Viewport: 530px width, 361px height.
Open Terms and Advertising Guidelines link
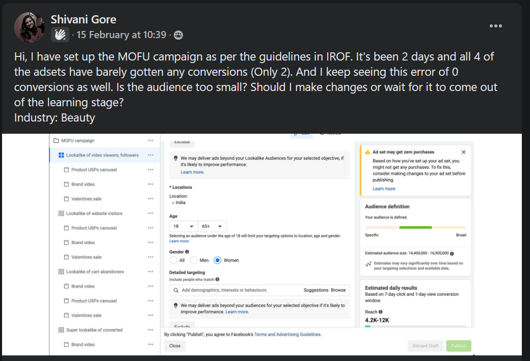(x=287, y=335)
